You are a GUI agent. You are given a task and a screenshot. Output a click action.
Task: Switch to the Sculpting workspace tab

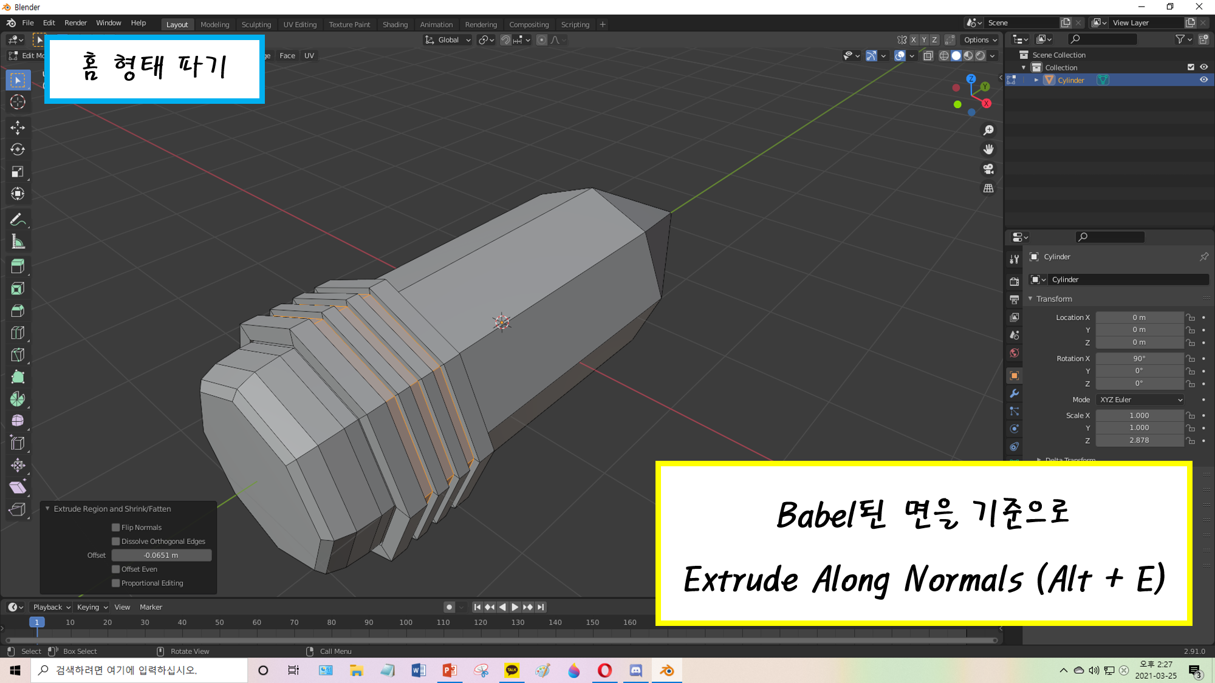[x=256, y=25]
